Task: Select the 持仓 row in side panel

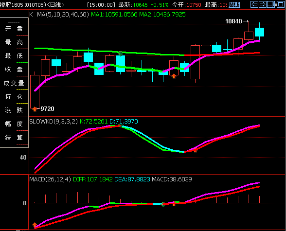Action: coord(14,97)
